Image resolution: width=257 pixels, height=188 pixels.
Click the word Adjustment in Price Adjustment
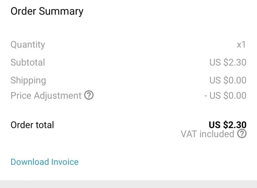(x=57, y=96)
